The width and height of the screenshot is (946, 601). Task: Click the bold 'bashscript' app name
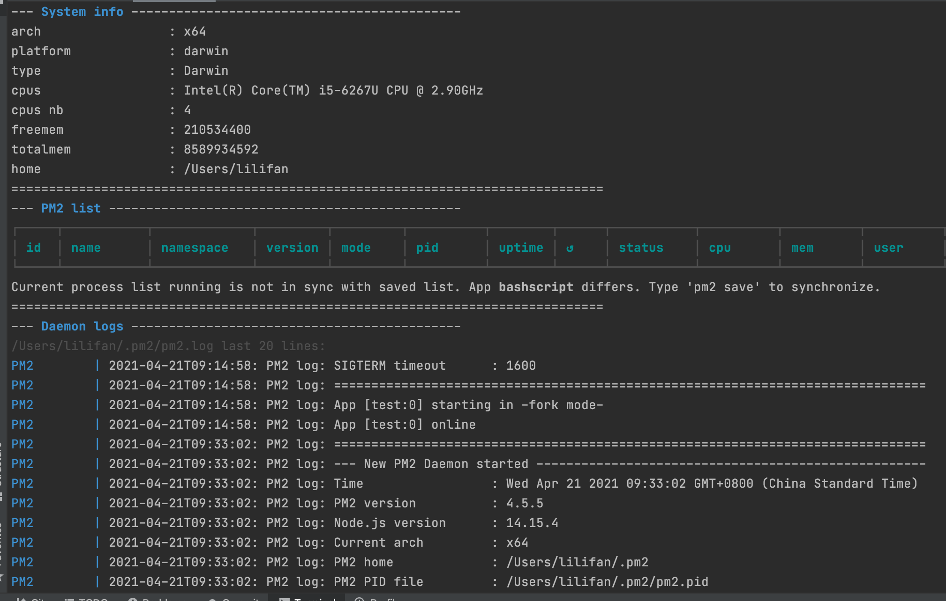[535, 287]
